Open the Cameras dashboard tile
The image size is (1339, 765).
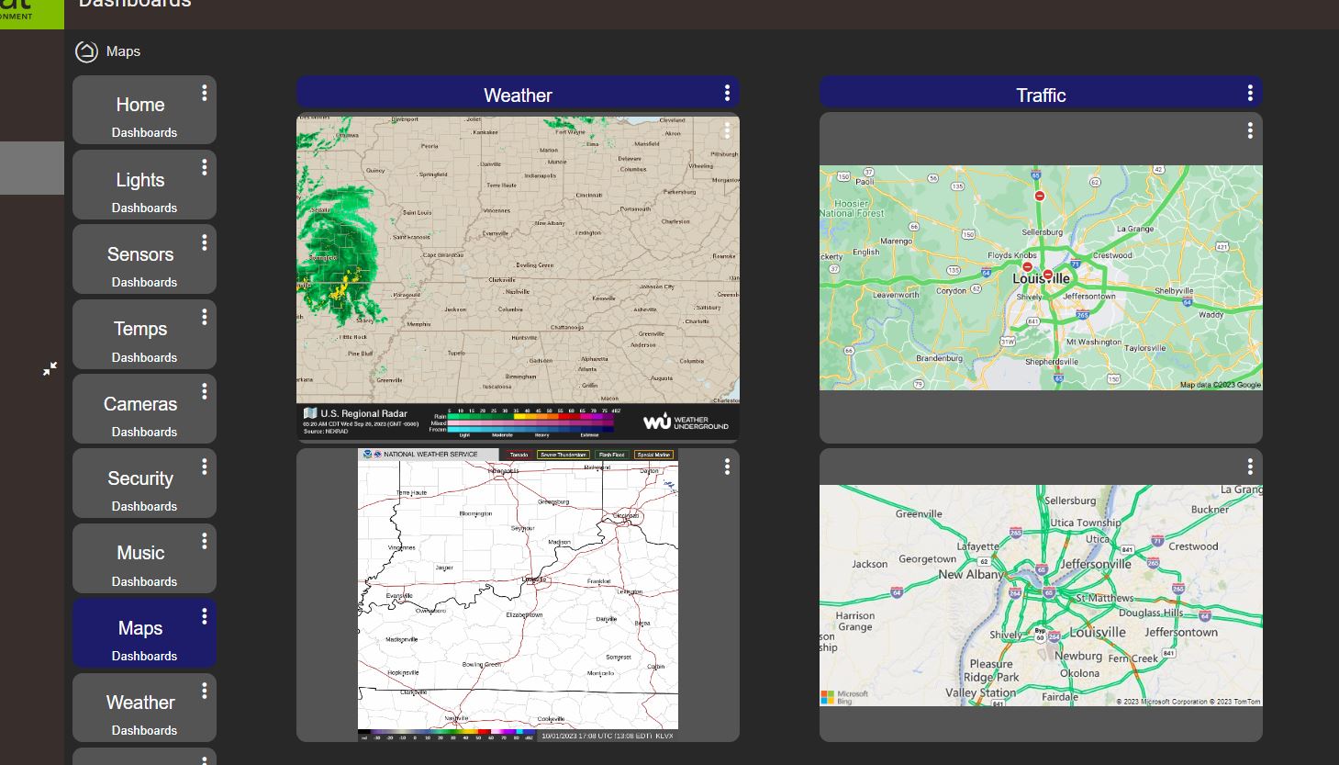click(x=144, y=409)
